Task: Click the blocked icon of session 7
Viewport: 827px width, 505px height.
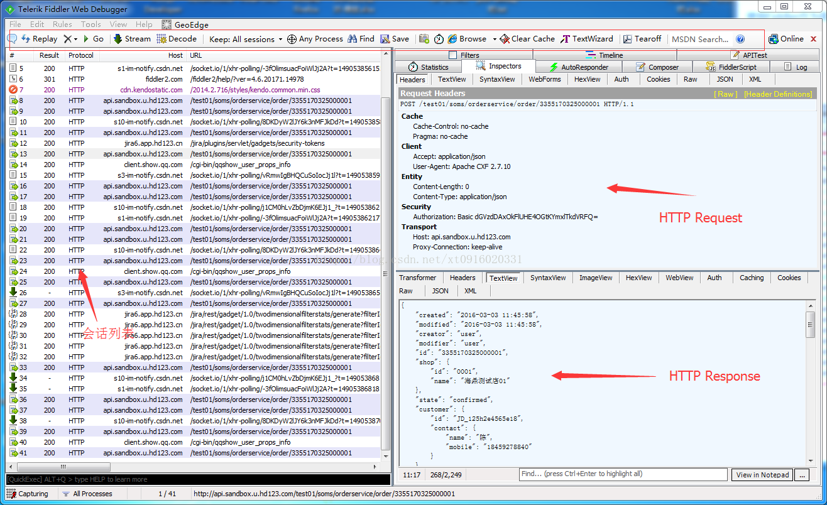Action: [13, 90]
